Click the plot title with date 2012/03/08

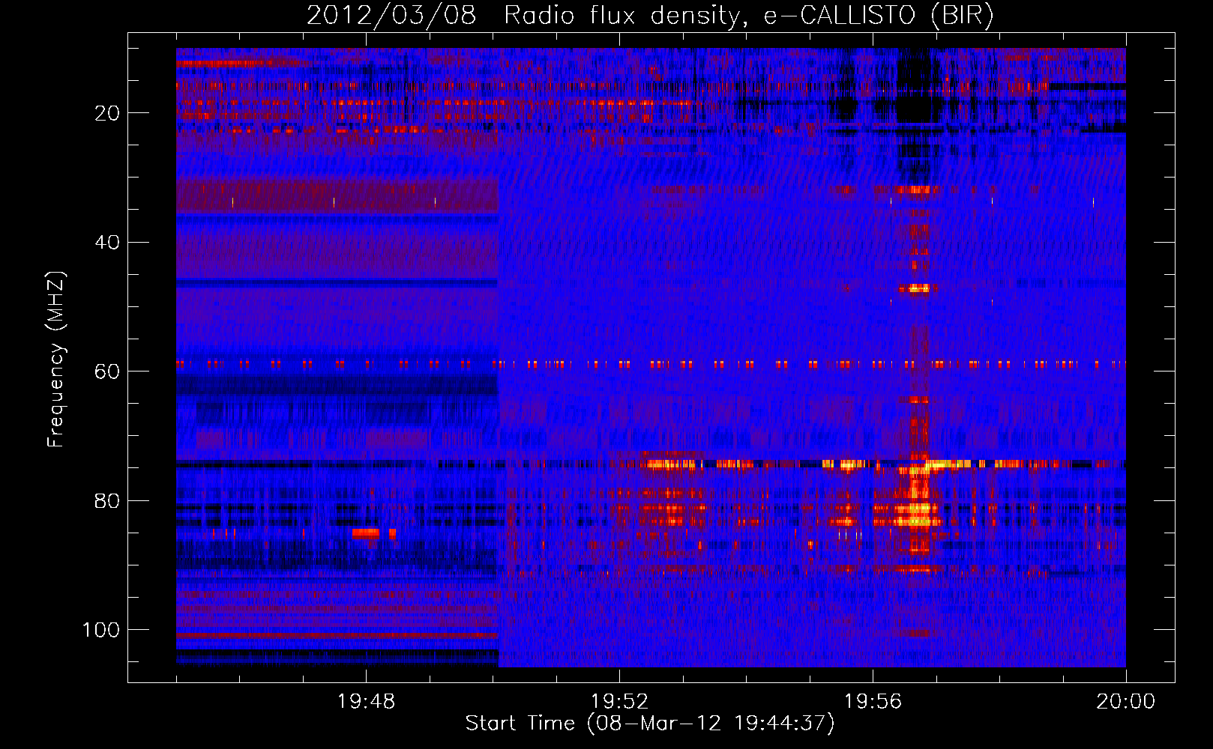click(650, 16)
